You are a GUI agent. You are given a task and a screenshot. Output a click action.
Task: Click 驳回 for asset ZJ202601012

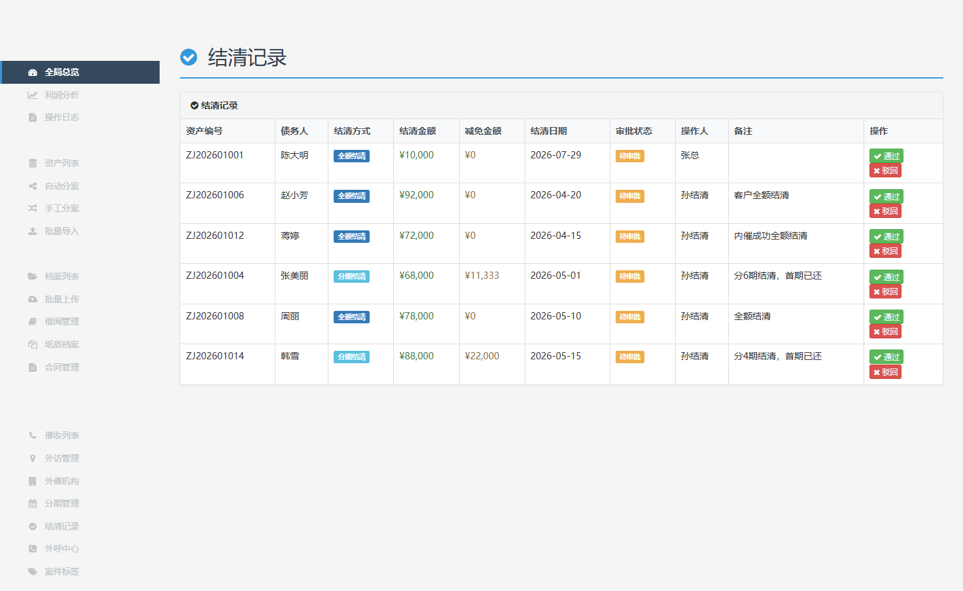[x=885, y=251]
